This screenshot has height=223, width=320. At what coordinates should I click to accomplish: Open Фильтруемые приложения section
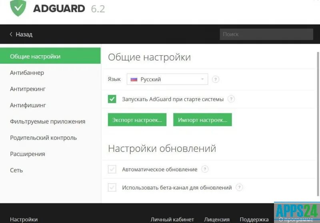[48, 121]
